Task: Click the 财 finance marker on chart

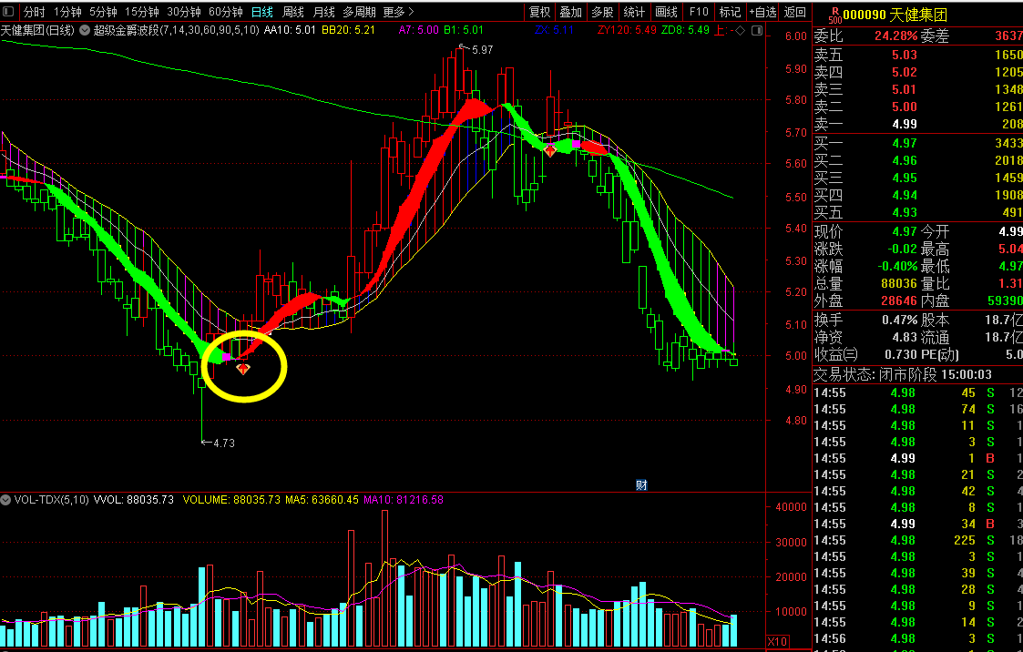Action: tap(641, 485)
